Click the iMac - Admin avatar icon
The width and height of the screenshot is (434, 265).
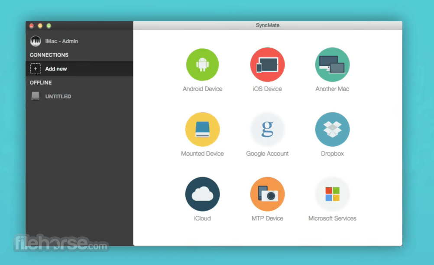(x=36, y=41)
